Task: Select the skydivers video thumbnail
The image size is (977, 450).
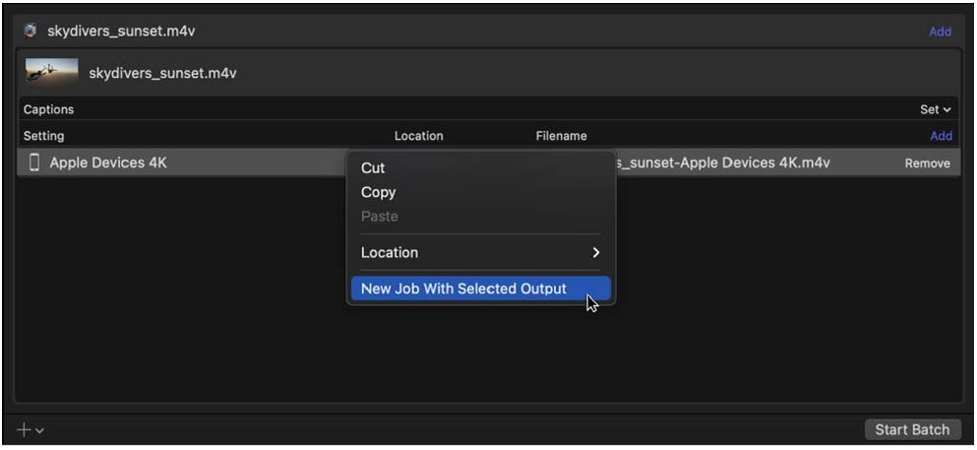Action: tap(50, 73)
